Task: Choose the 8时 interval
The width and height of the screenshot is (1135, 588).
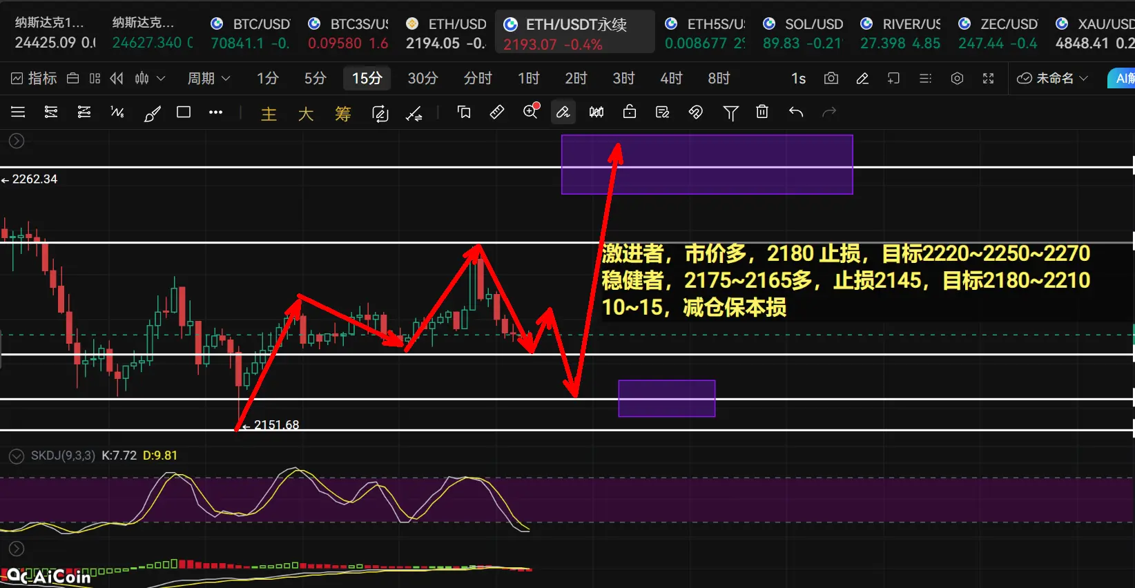Action: click(719, 79)
